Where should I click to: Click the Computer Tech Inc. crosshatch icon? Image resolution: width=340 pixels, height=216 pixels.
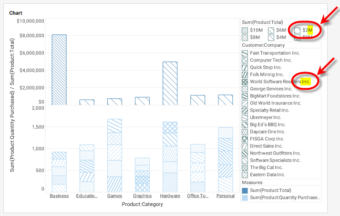point(245,61)
